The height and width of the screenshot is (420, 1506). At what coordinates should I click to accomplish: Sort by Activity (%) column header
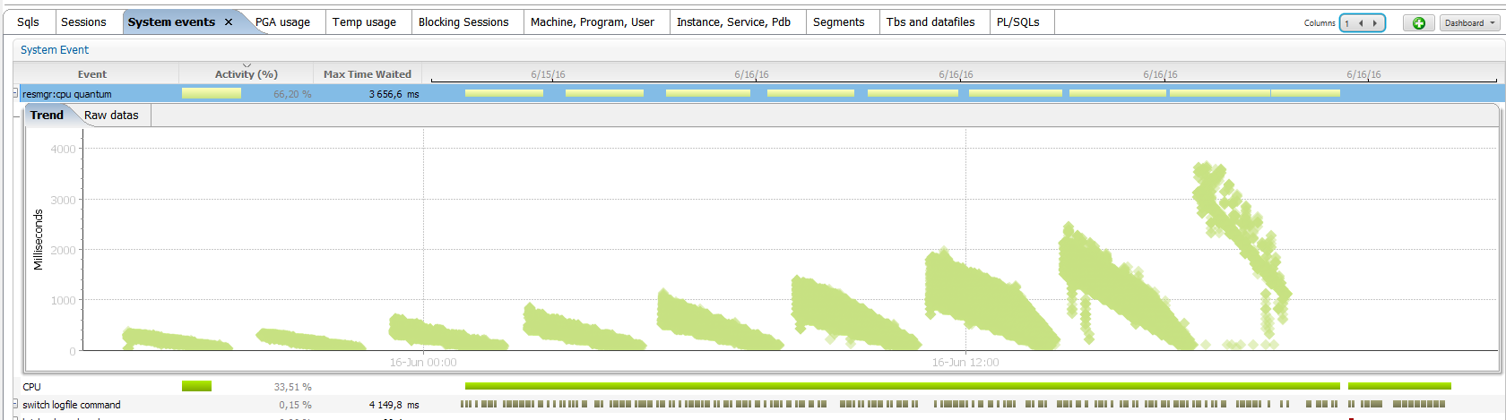[x=246, y=74]
